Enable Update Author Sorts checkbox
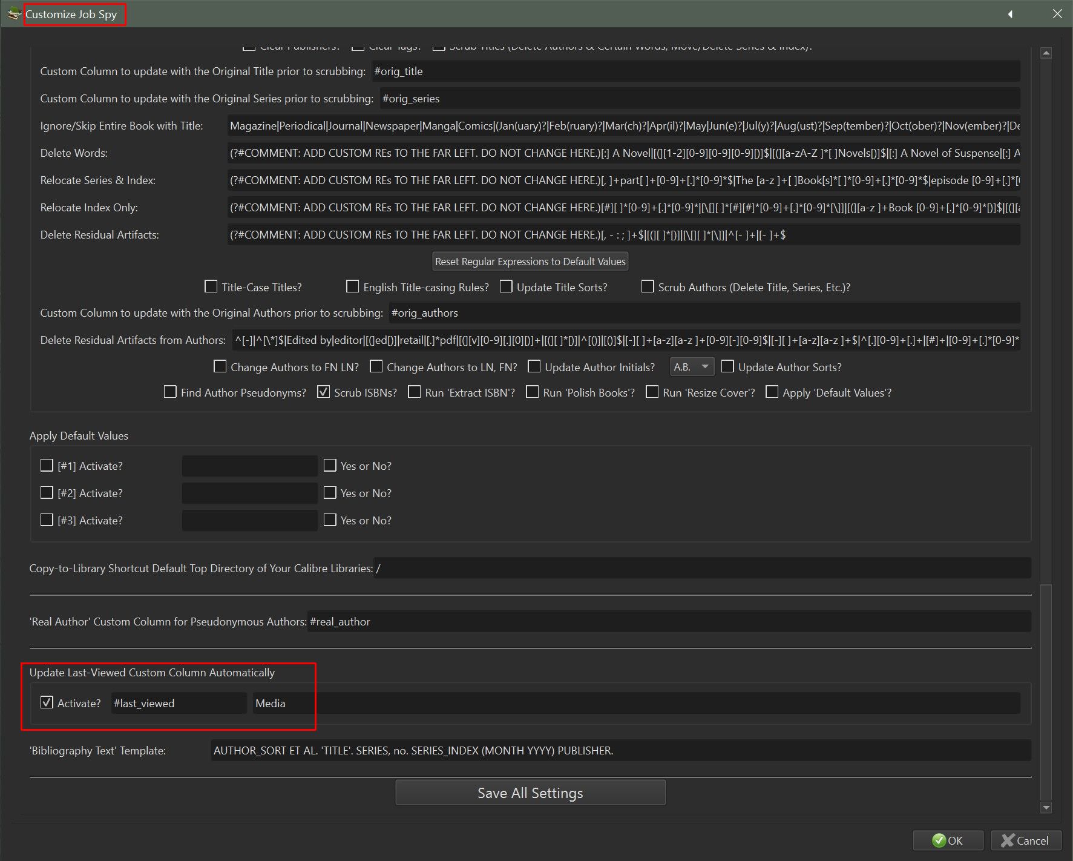 coord(727,367)
